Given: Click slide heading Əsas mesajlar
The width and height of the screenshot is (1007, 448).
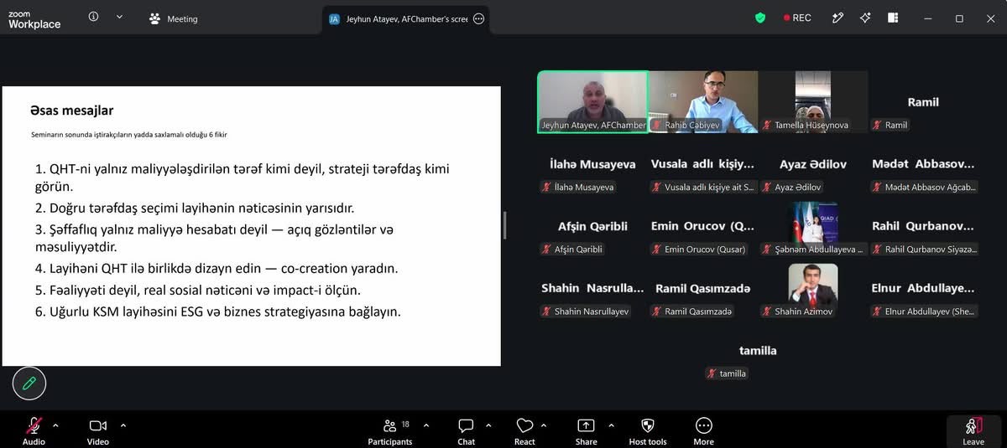Looking at the screenshot, I should pos(71,111).
